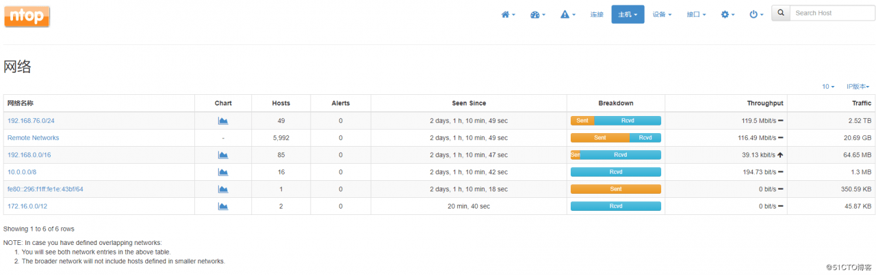Screen dimensions: 876x275
Task: Open the alerts warning triangle menu
Action: 567,14
